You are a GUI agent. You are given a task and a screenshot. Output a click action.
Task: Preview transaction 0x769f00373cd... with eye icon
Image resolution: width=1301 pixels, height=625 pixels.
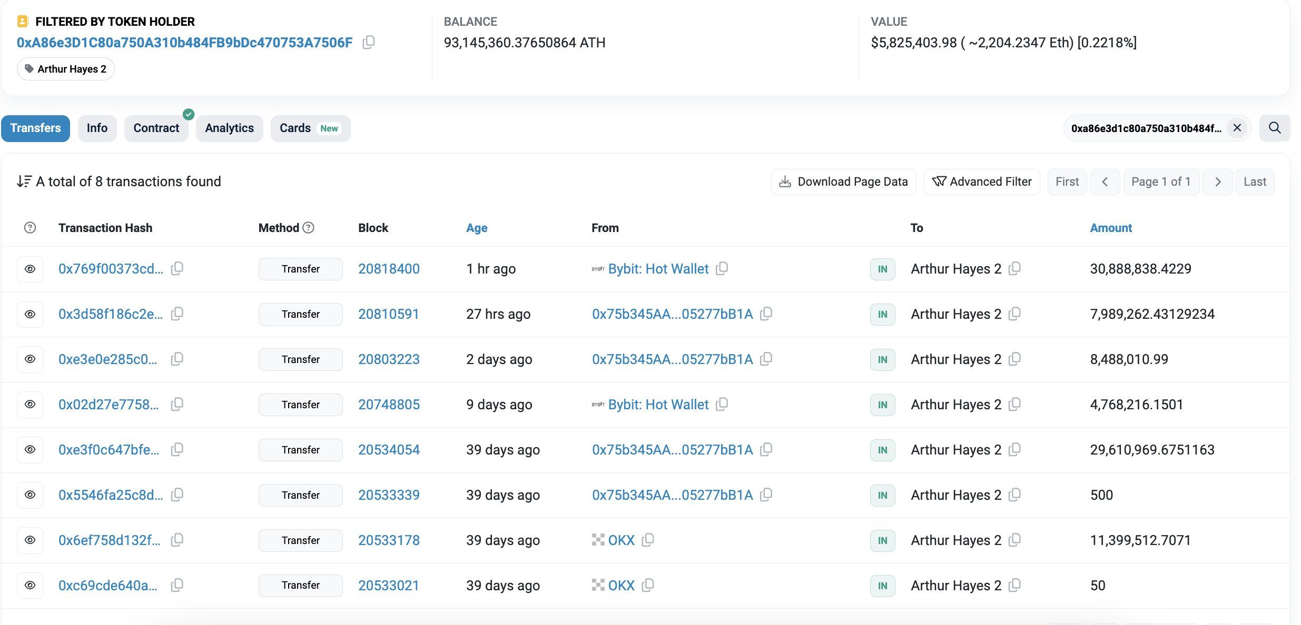click(30, 269)
